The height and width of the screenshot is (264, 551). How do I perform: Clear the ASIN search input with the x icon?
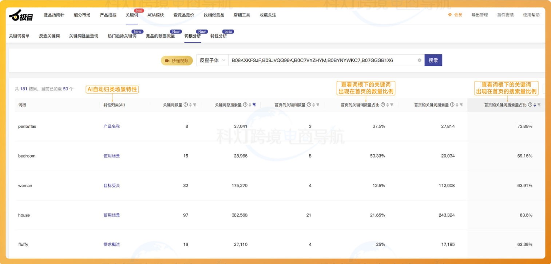[420, 60]
